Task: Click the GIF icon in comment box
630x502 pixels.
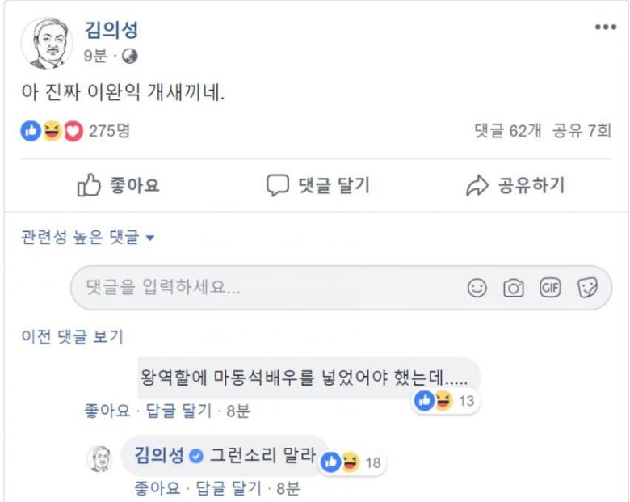Action: [550, 288]
